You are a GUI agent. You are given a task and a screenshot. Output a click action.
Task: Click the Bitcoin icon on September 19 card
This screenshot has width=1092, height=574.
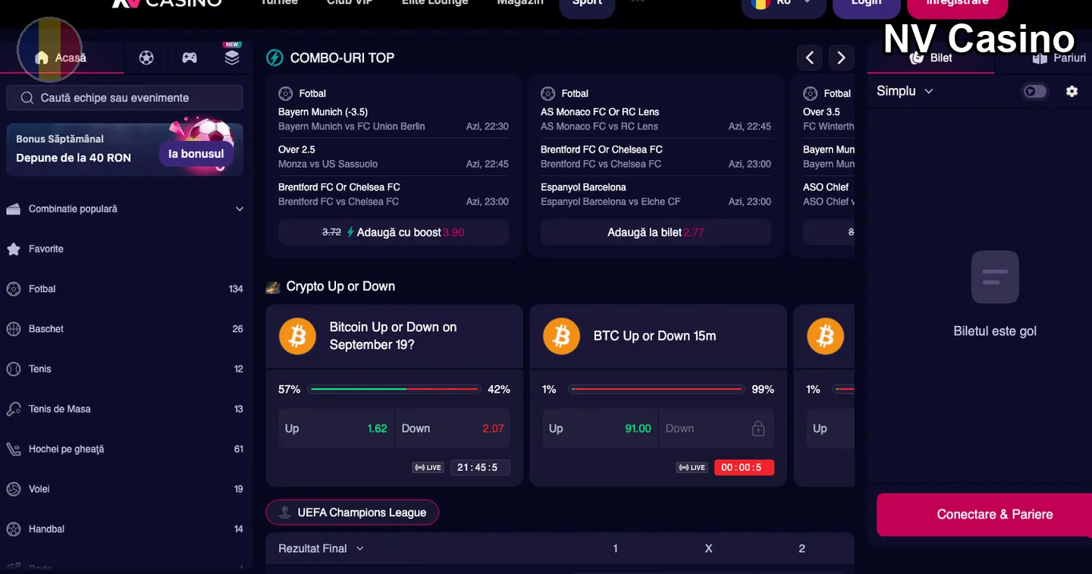pos(297,336)
